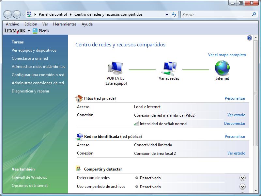Click the Back navigation arrow button
The image size is (261, 196).
point(8,15)
